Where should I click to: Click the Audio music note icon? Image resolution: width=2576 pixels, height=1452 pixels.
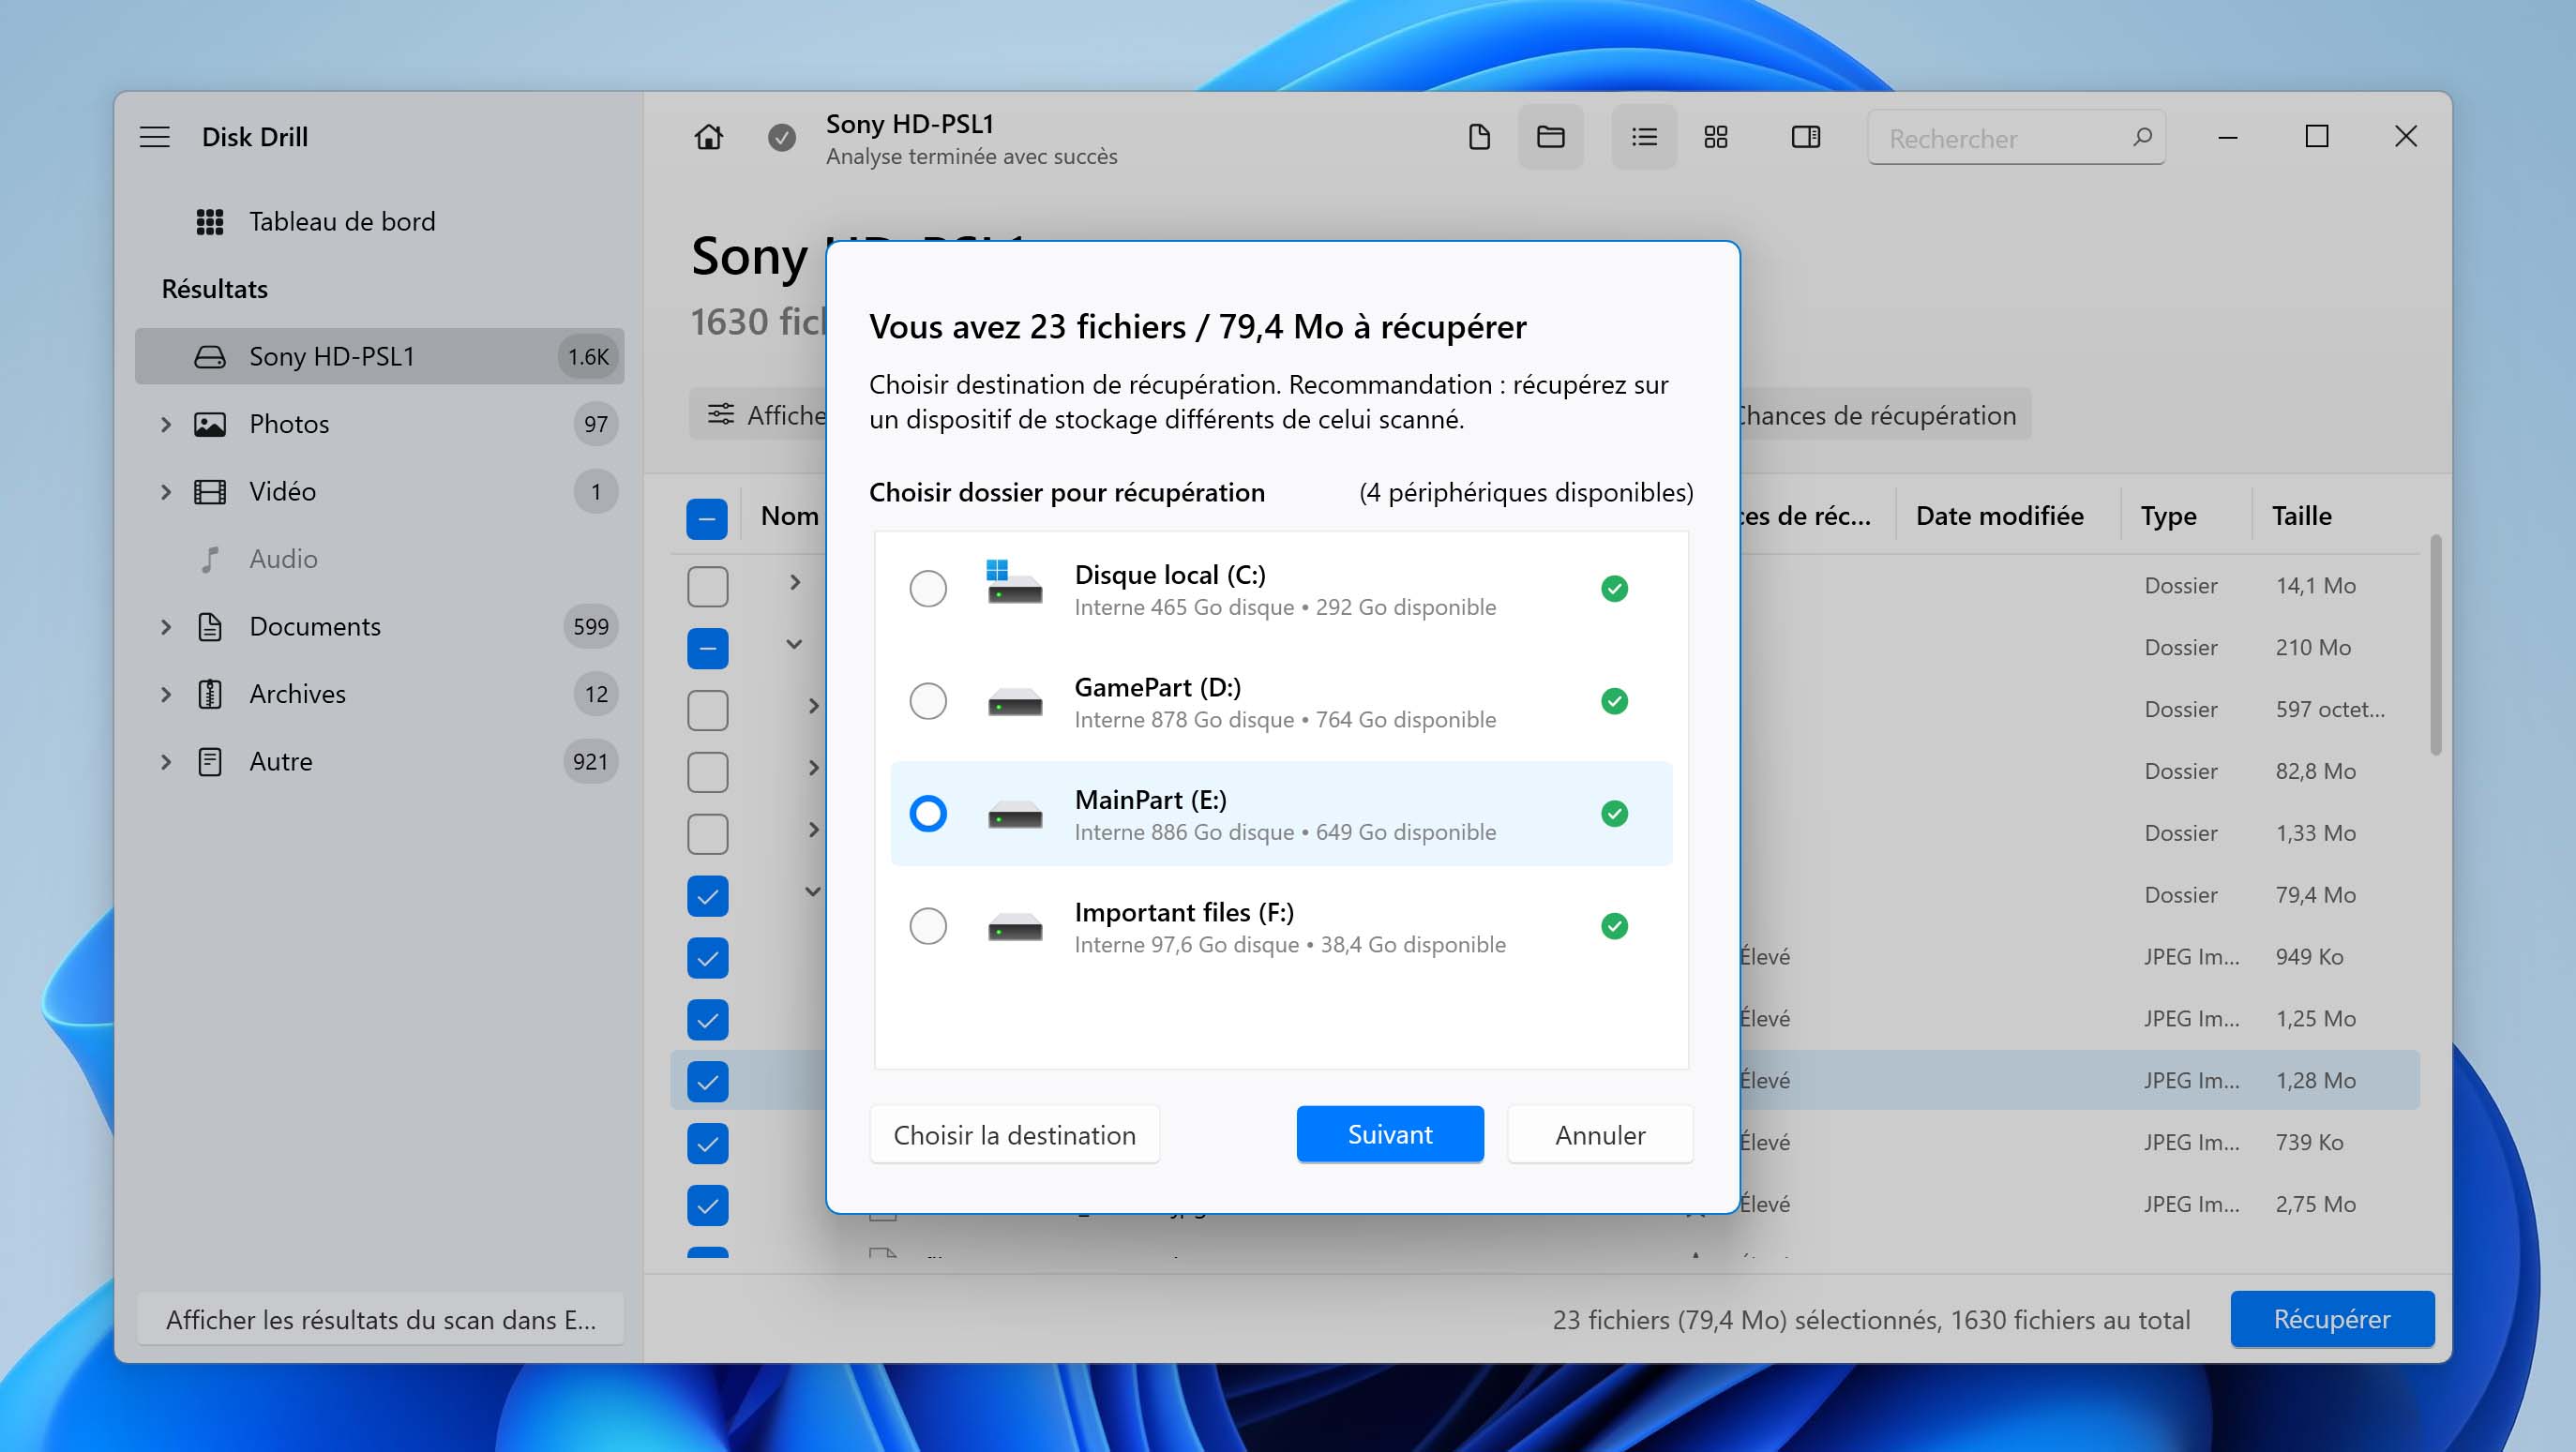click(x=210, y=560)
